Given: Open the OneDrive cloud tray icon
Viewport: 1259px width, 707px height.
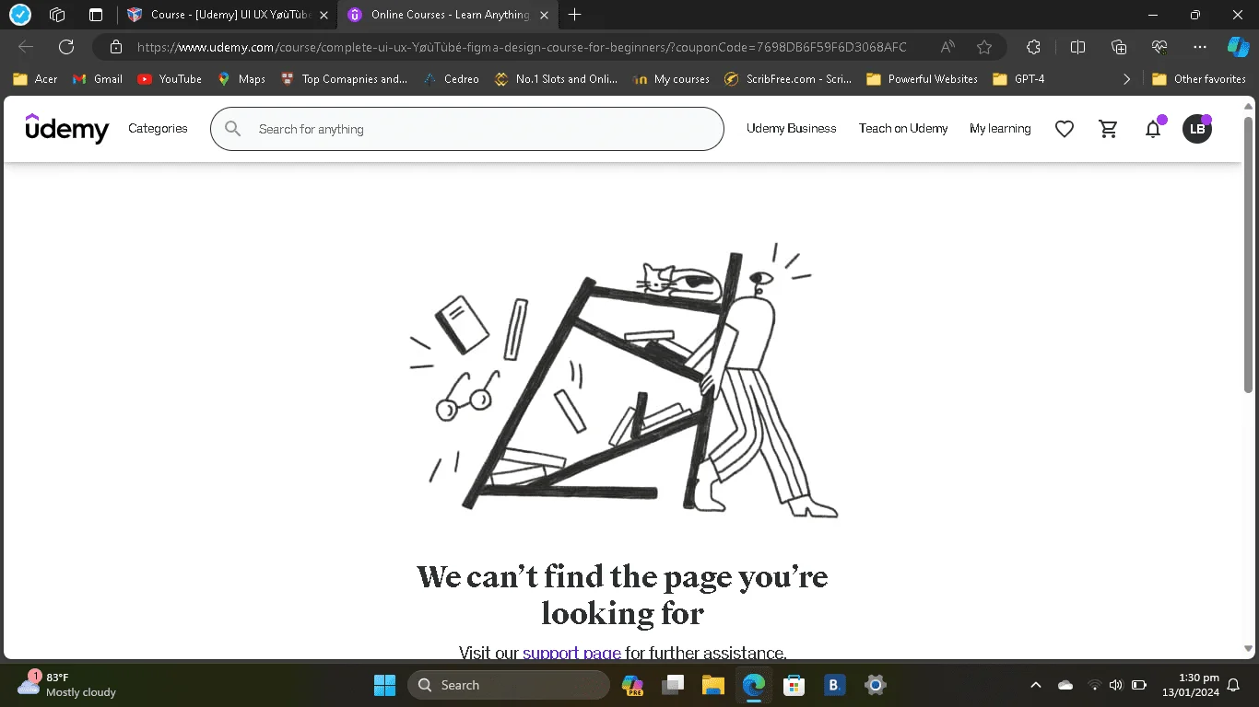Looking at the screenshot, I should click(x=1066, y=685).
